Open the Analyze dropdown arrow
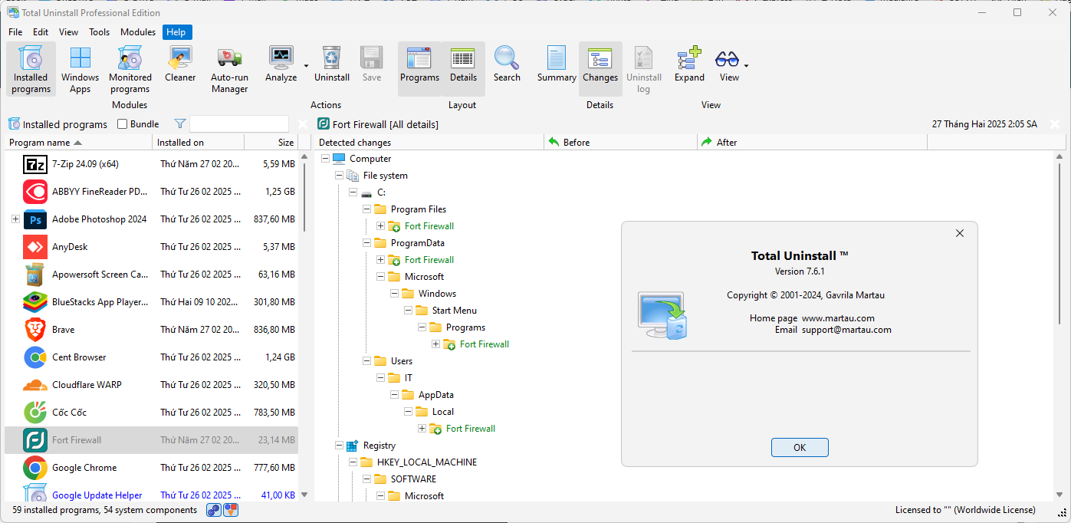The height and width of the screenshot is (523, 1071). (306, 65)
